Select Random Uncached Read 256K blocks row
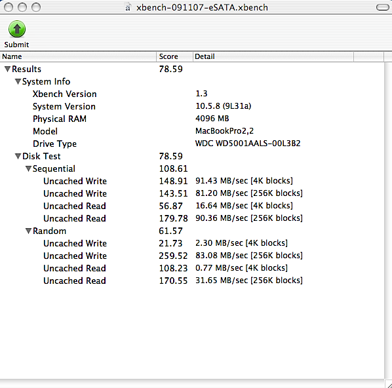The width and height of the screenshot is (392, 388). [x=192, y=281]
